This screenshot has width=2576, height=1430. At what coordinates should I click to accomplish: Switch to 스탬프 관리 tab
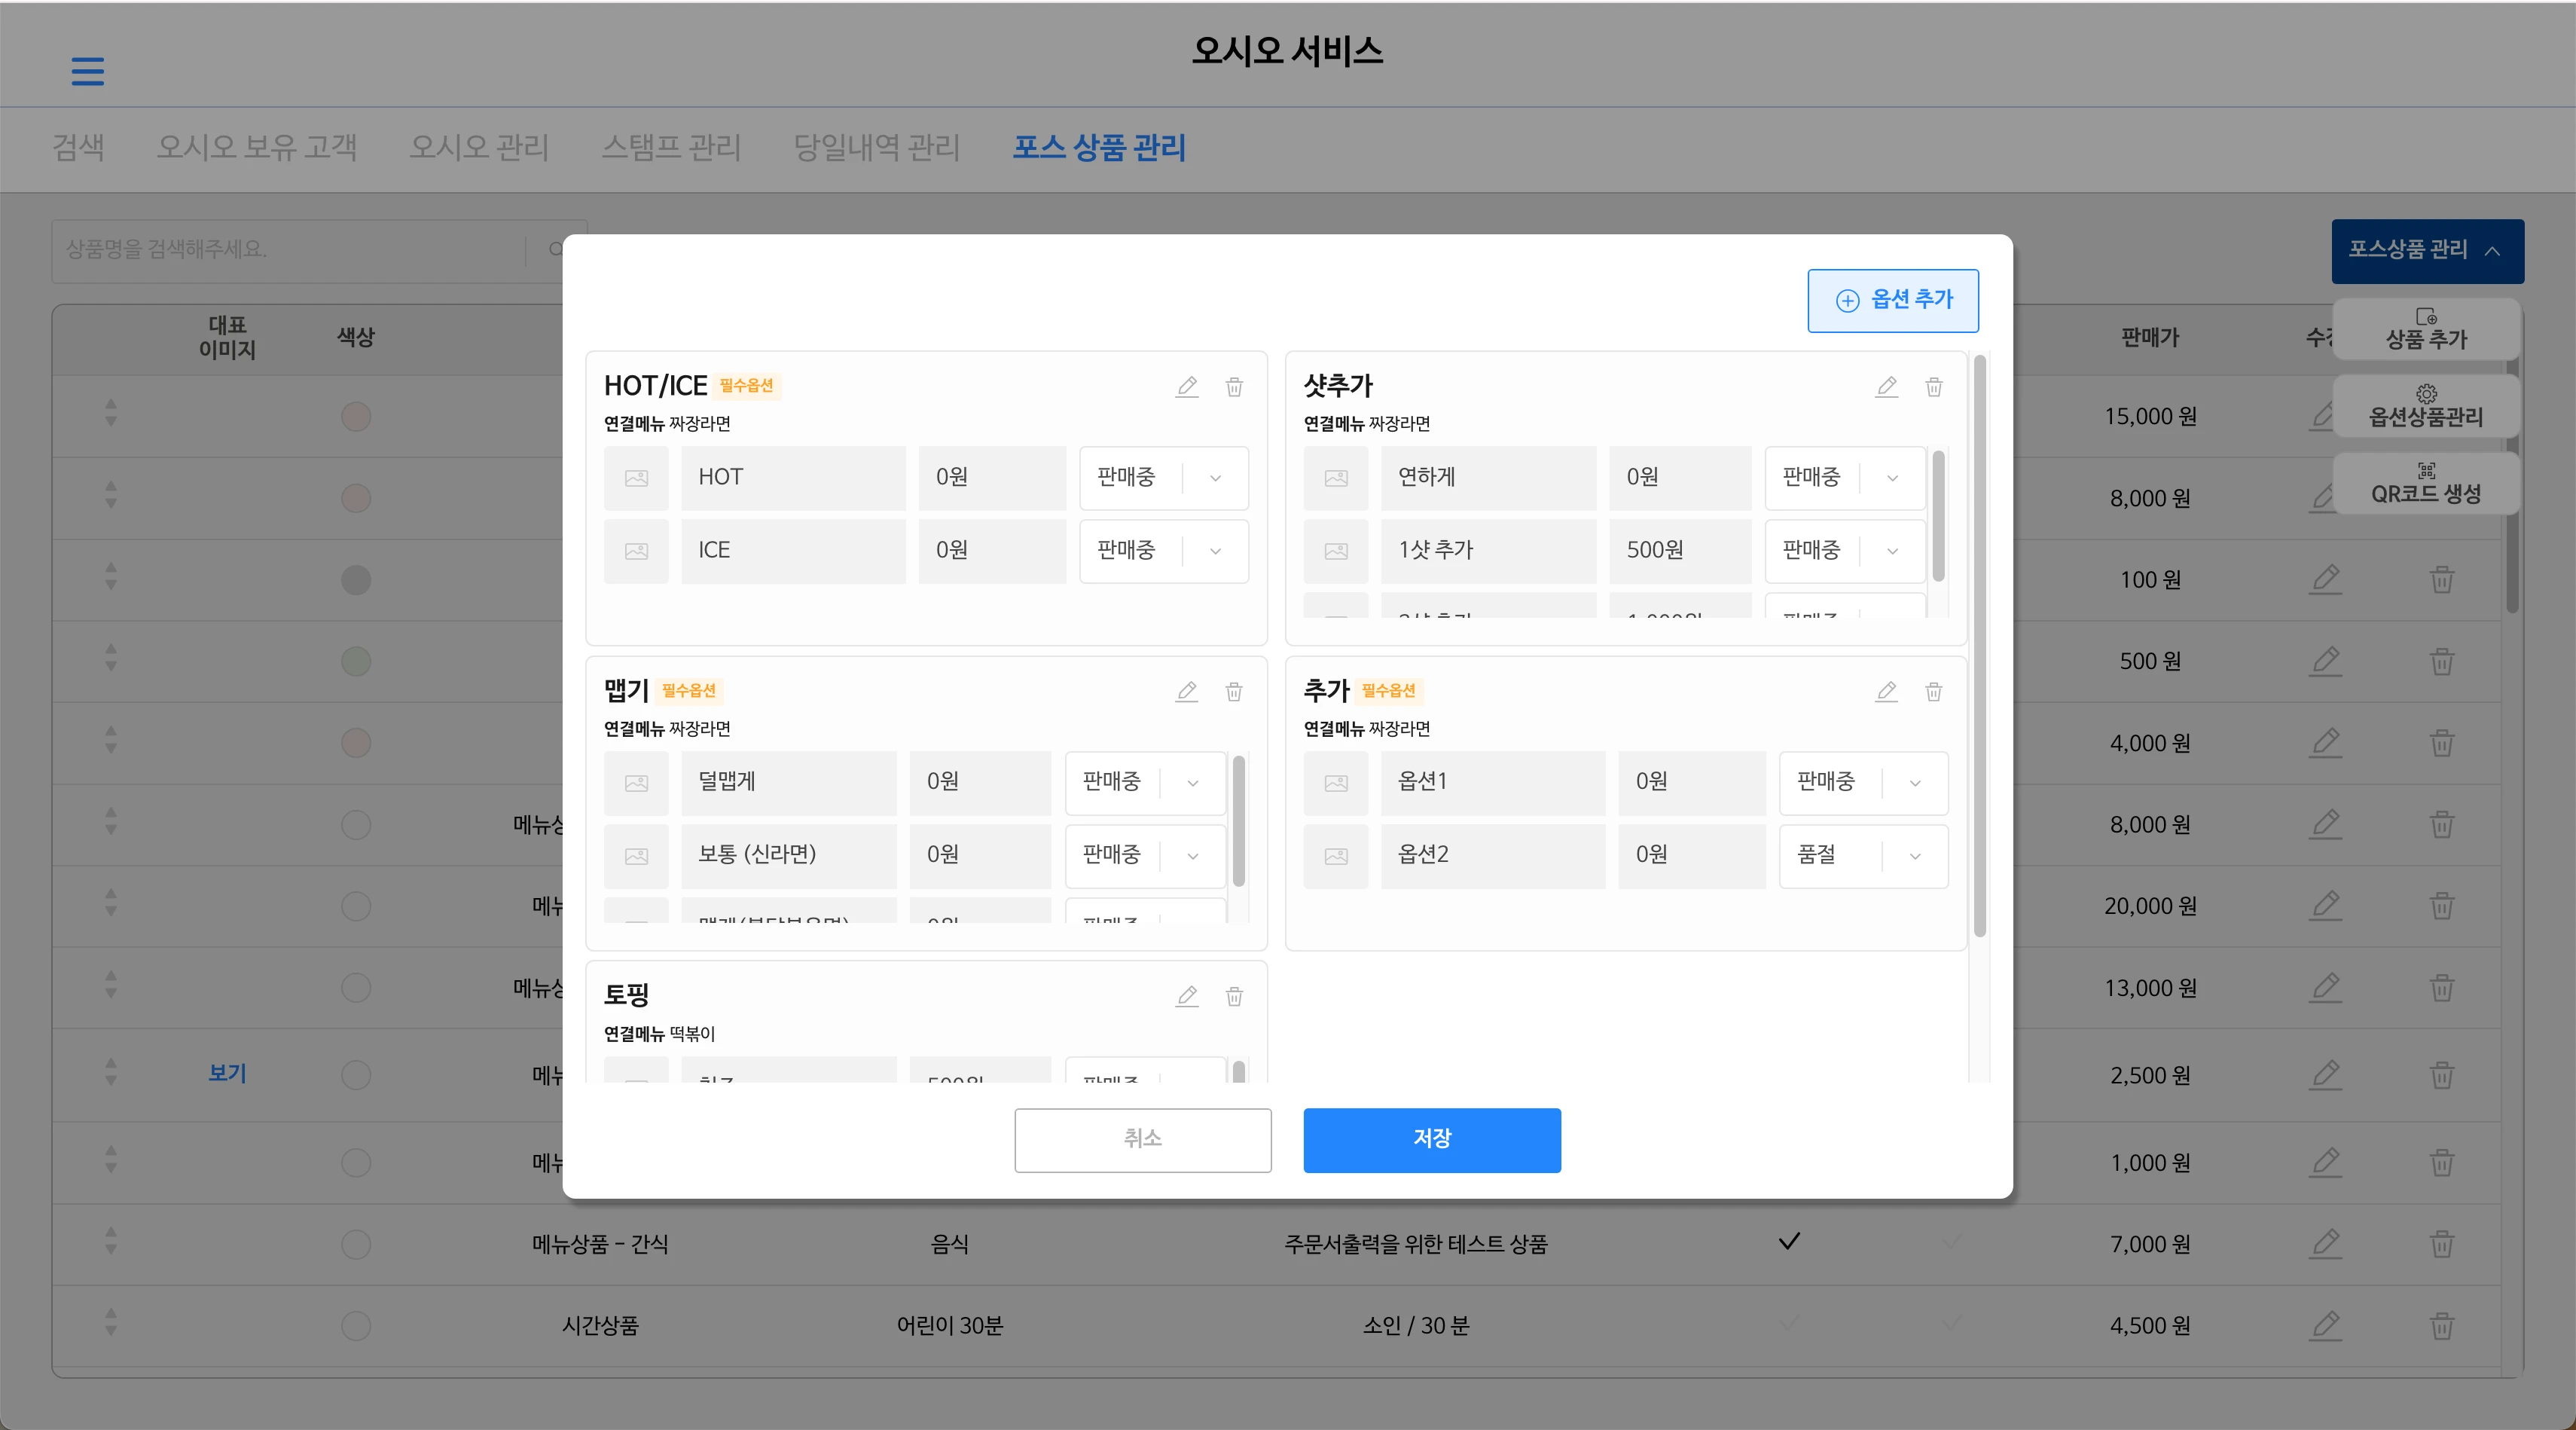tap(671, 148)
